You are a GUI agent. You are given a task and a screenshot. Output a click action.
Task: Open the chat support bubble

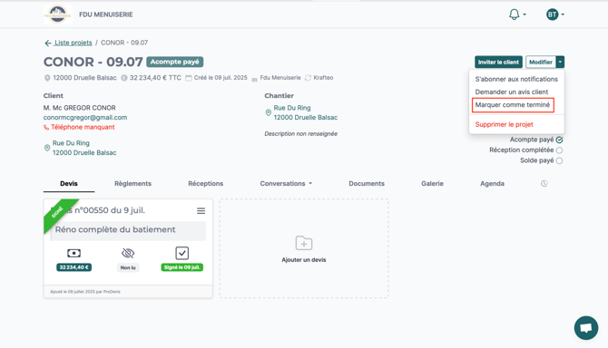(586, 328)
